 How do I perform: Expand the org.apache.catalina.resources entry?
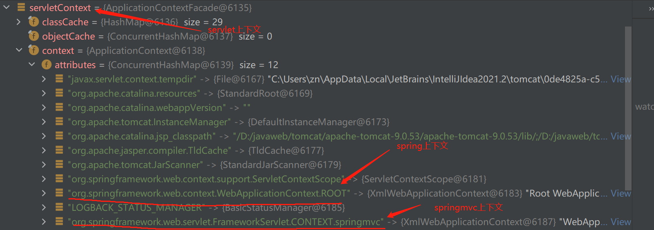[44, 93]
